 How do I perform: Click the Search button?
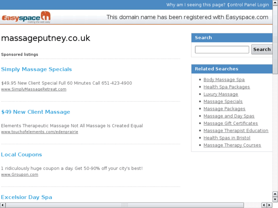pyautogui.click(x=262, y=49)
